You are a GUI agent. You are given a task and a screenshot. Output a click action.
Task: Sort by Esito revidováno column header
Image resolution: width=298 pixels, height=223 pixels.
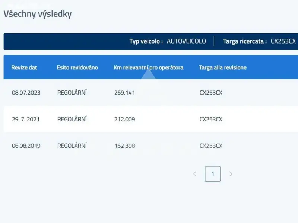[77, 67]
